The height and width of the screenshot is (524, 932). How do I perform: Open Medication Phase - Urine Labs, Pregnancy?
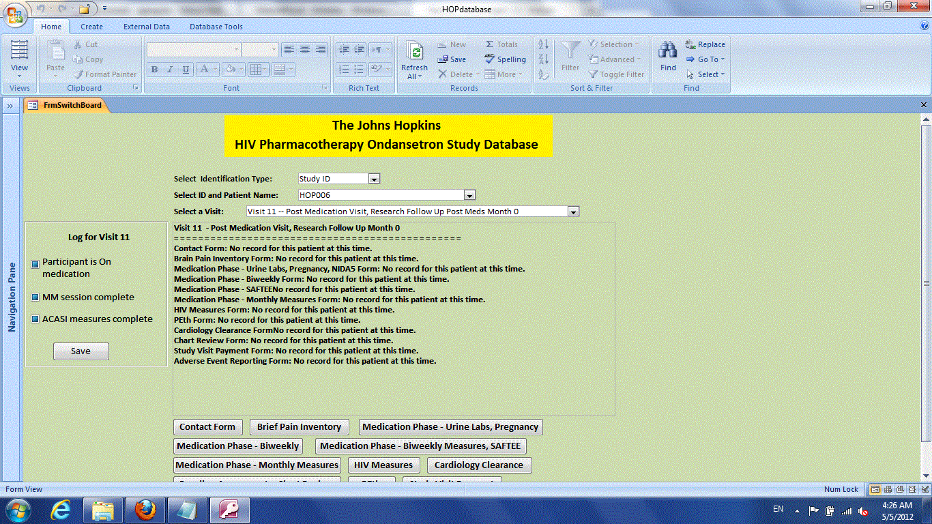[x=450, y=427]
